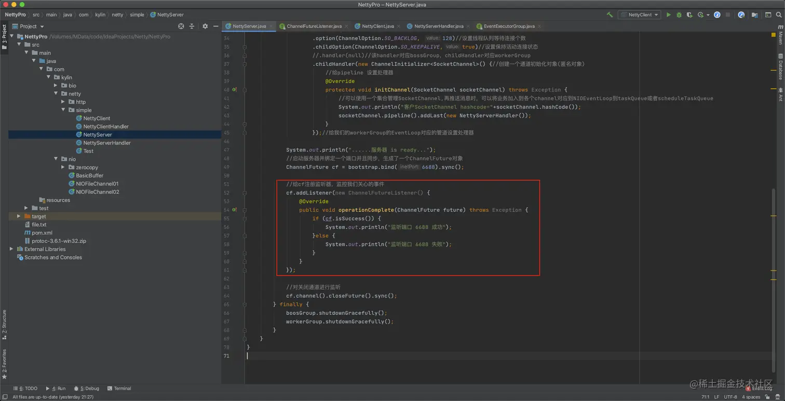The height and width of the screenshot is (401, 785).
Task: Collapse the src folder arrow
Action: pos(19,45)
